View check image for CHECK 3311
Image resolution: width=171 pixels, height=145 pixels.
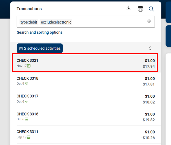[x=29, y=137]
